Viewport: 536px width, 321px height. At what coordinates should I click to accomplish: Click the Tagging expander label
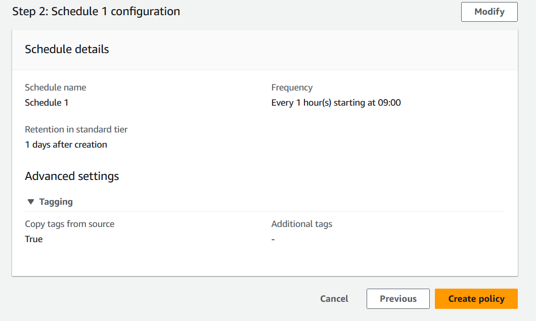pos(56,202)
